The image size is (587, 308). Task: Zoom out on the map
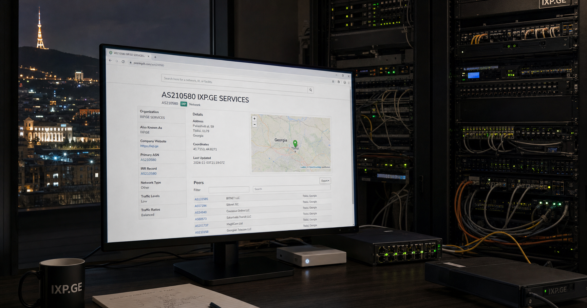click(x=254, y=124)
